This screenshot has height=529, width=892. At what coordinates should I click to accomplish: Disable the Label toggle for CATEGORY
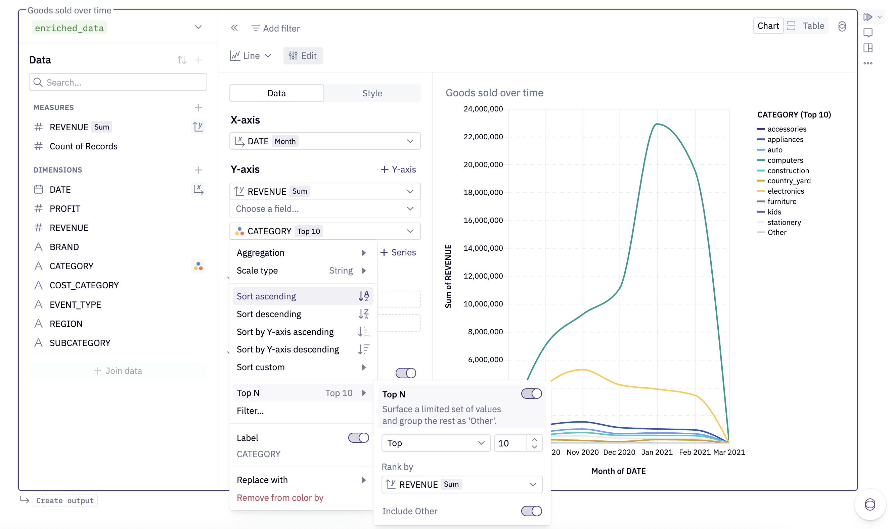pos(358,438)
